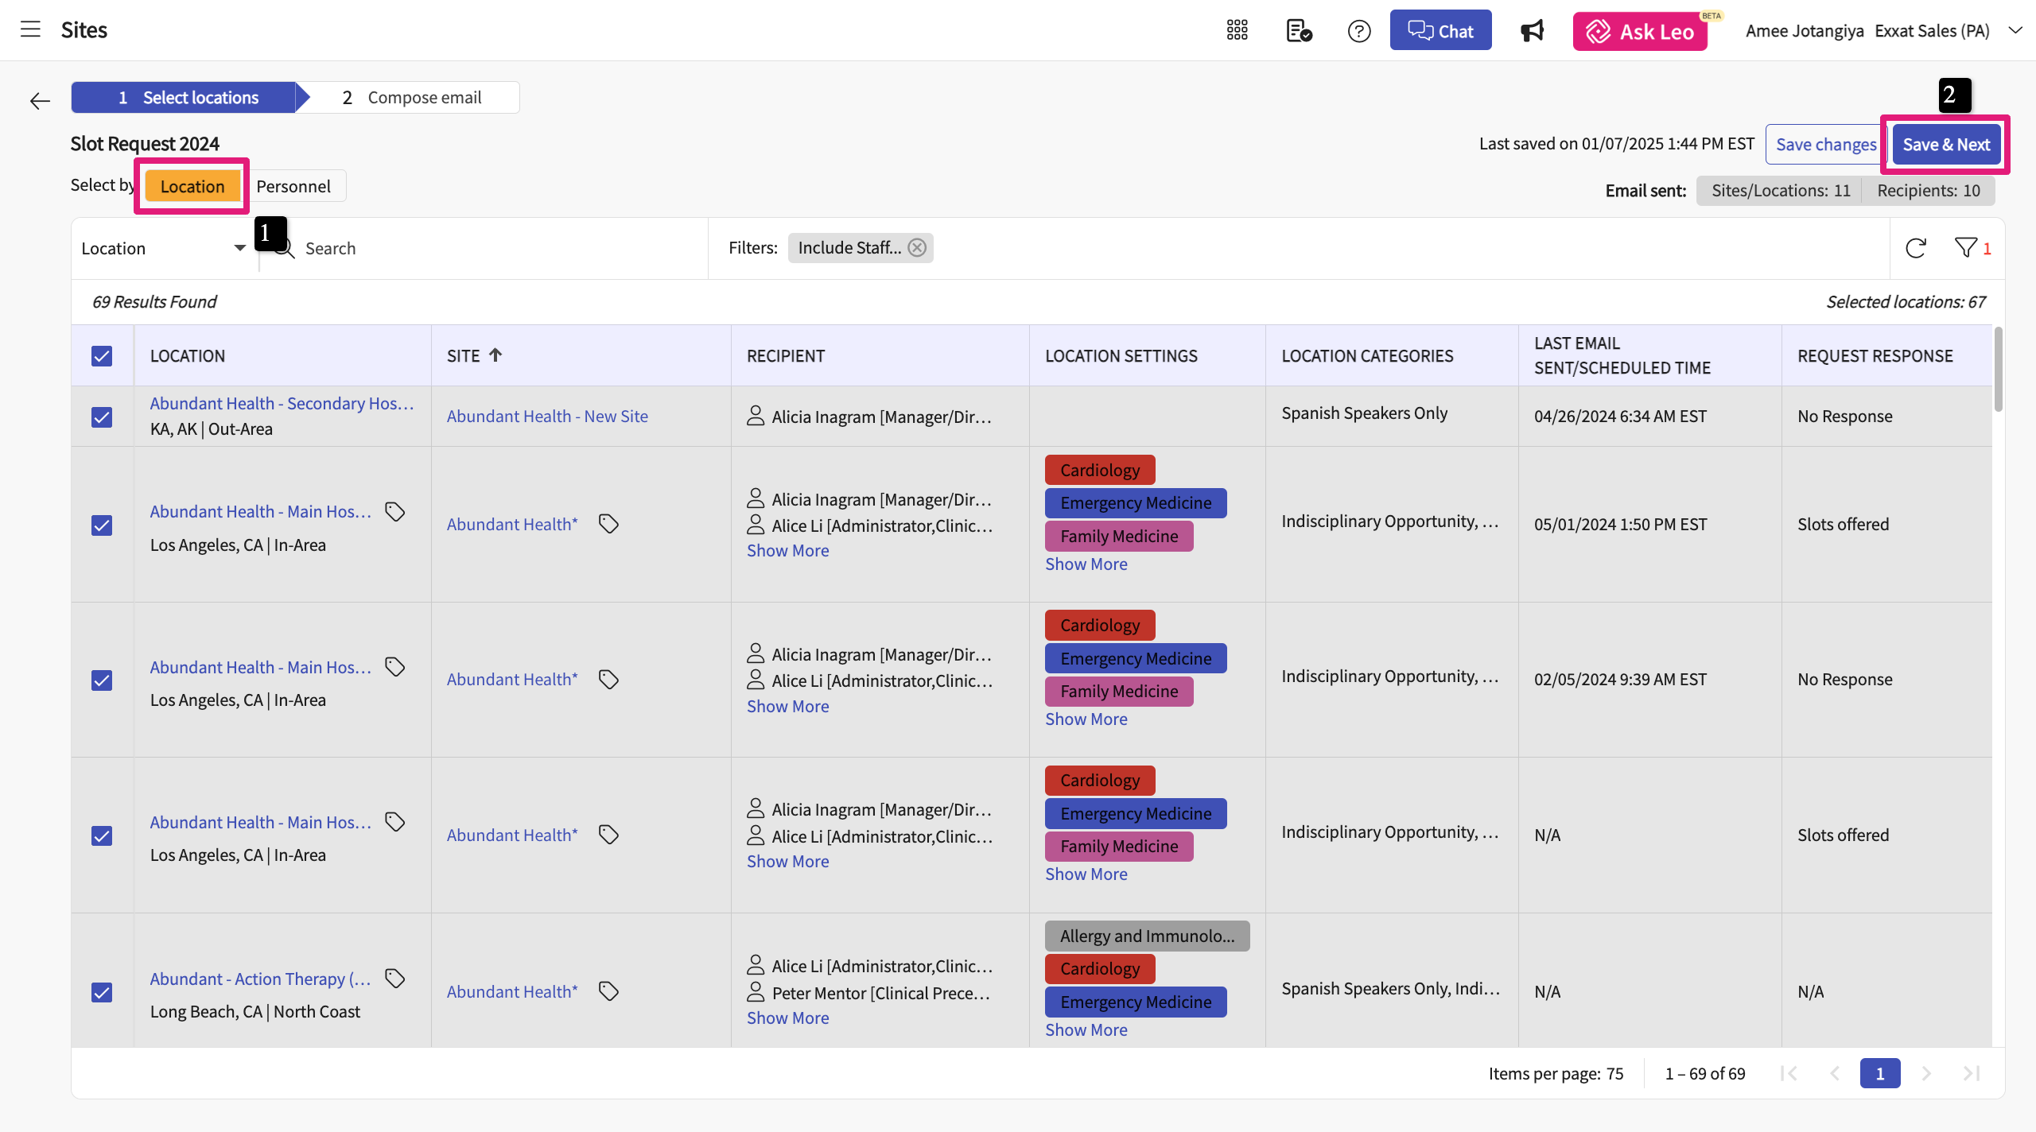Screen dimensions: 2036x1132
Task: Sort by the SITE column arrow
Action: pos(495,355)
